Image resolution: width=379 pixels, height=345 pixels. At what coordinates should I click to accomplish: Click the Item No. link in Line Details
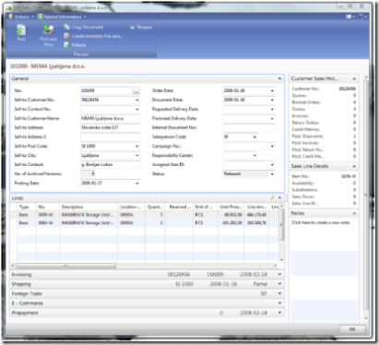point(349,176)
